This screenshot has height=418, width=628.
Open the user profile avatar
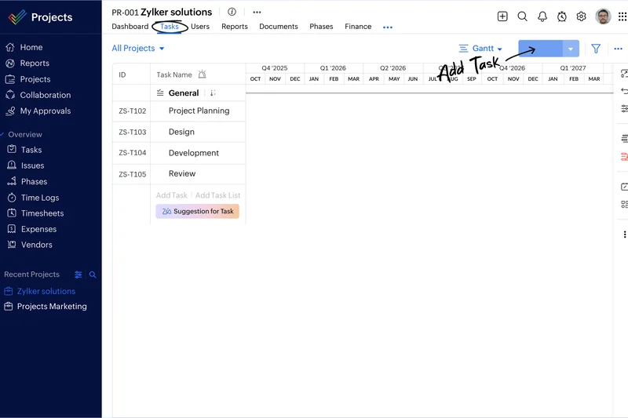point(603,16)
